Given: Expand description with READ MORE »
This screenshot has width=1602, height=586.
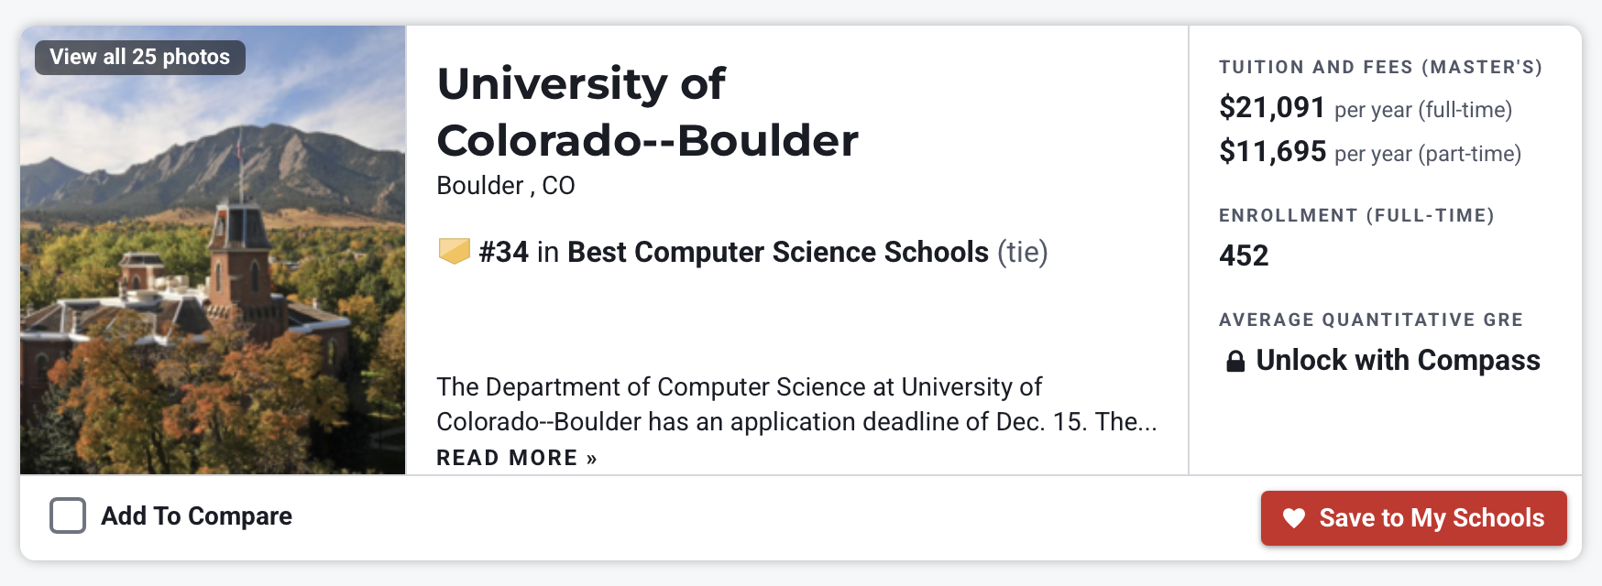Looking at the screenshot, I should (517, 458).
